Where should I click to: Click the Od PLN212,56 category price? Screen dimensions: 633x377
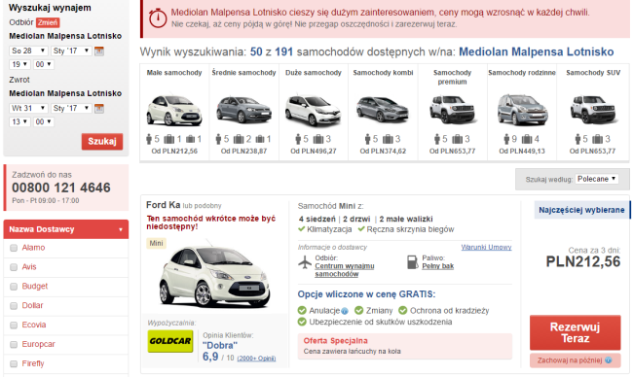coord(174,151)
